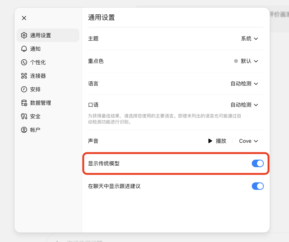
Task: Click the key icon beside 安全
Action: tap(24, 116)
